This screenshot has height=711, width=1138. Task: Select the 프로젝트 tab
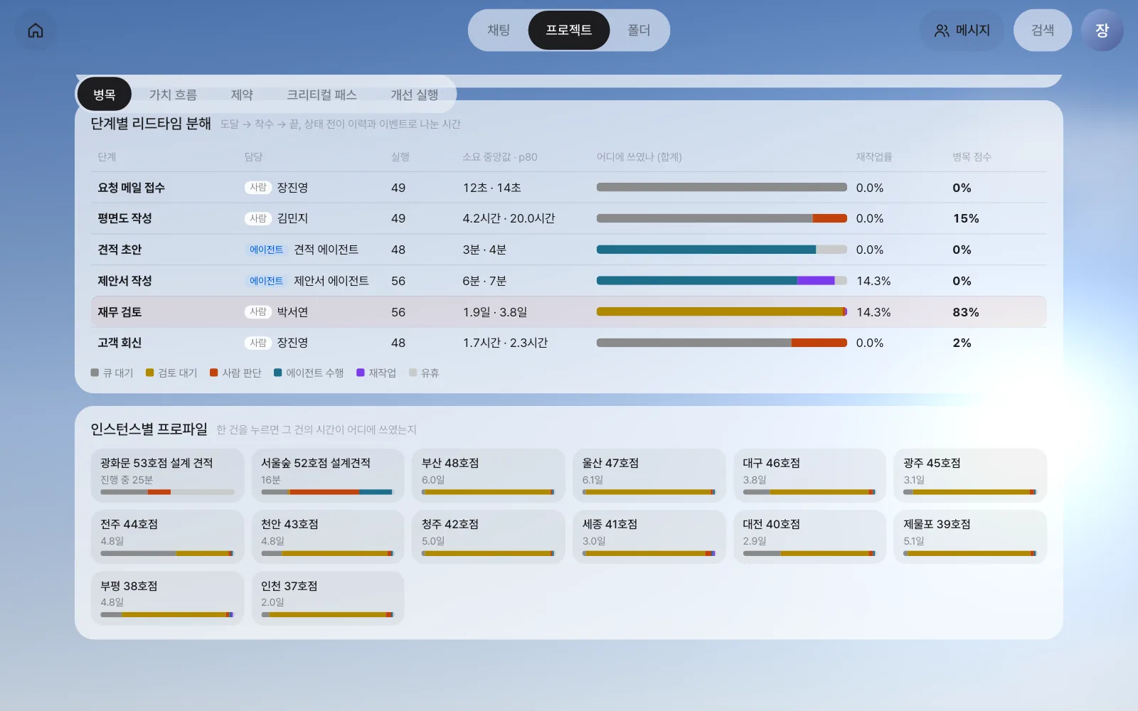569,31
